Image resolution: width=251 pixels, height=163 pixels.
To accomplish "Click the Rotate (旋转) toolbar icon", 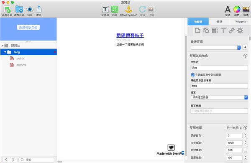I will tap(143, 9).
